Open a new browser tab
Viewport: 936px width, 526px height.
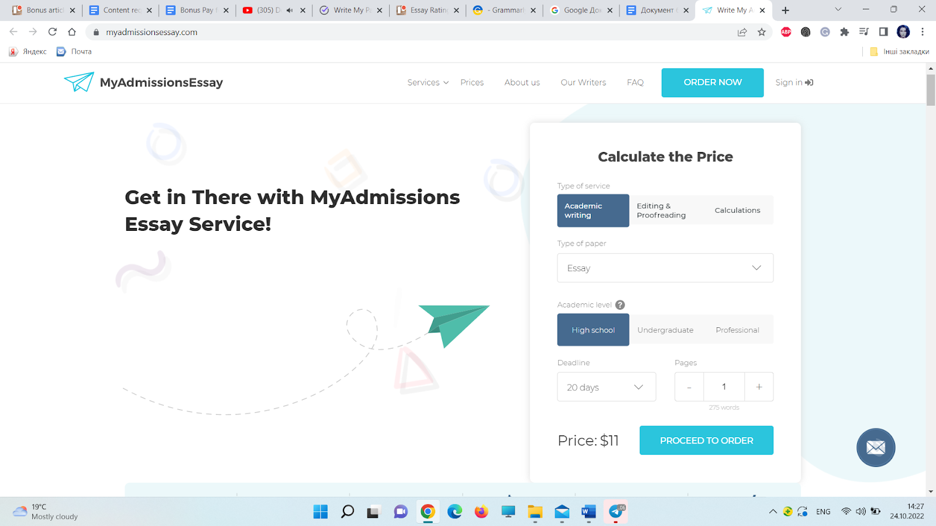coord(786,10)
